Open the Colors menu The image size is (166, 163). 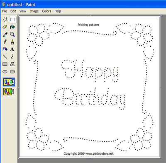[x=46, y=11]
